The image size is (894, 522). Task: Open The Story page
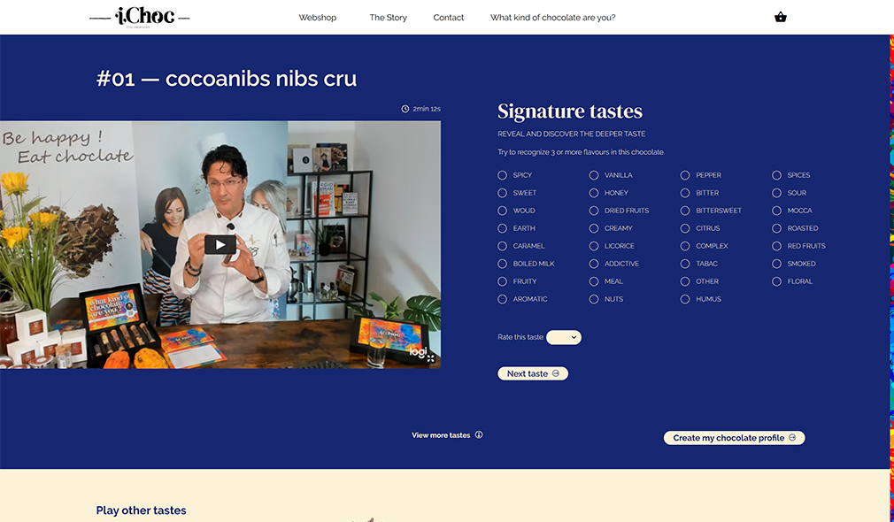point(389,18)
